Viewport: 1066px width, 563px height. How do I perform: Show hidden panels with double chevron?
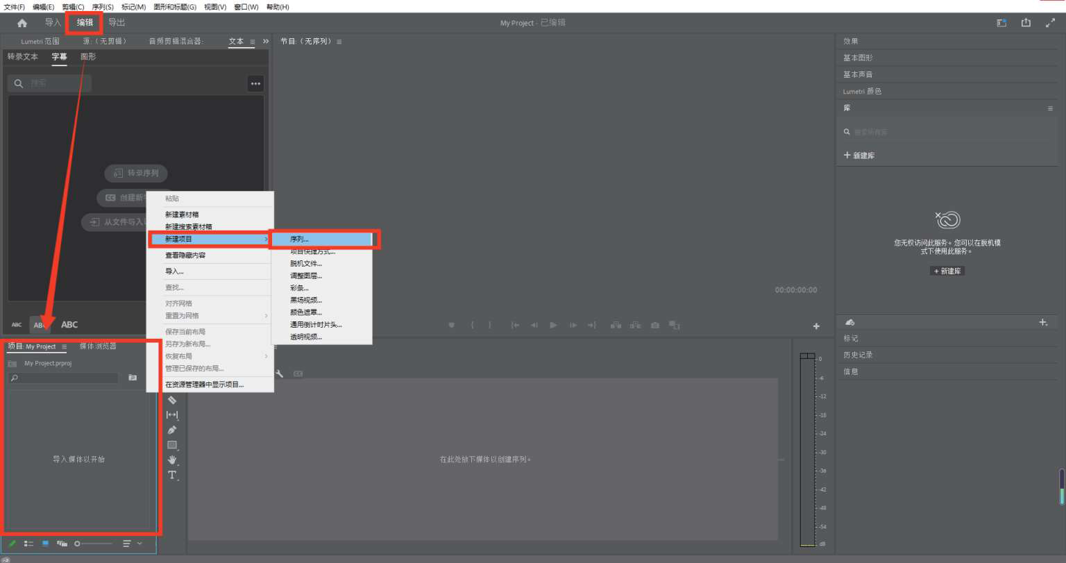pos(266,42)
